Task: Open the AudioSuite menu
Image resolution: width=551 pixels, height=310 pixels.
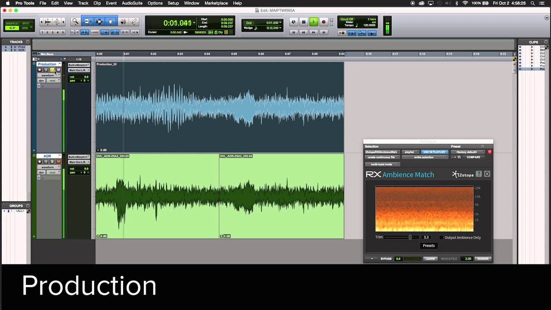Action: tap(132, 3)
